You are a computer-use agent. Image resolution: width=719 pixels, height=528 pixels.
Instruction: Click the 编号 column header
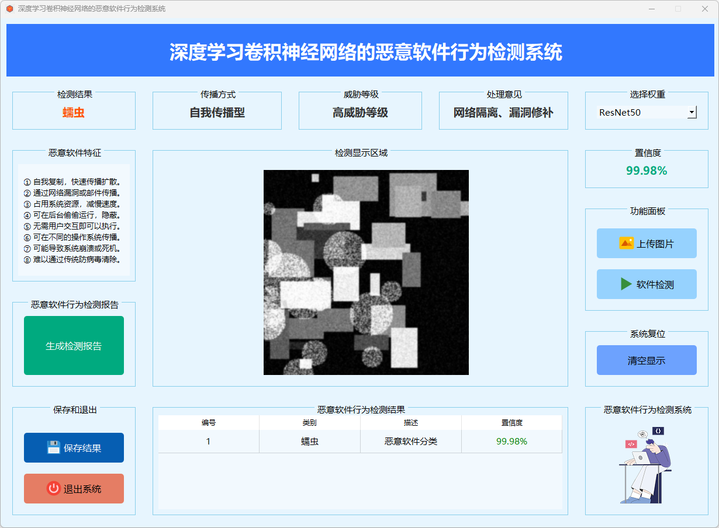coord(209,423)
